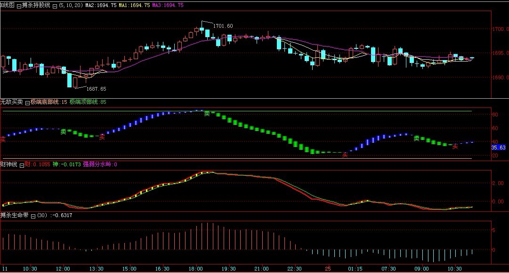The height and width of the screenshot is (273, 509).
Task: Open the 无敌买卖 indicator title
Action: pos(12,102)
